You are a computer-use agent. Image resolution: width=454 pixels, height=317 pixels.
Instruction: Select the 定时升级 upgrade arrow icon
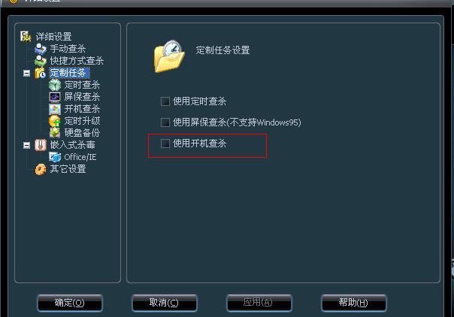[55, 121]
